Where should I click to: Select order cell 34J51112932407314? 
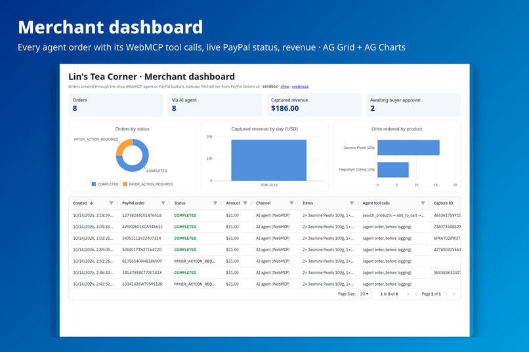pos(141,238)
